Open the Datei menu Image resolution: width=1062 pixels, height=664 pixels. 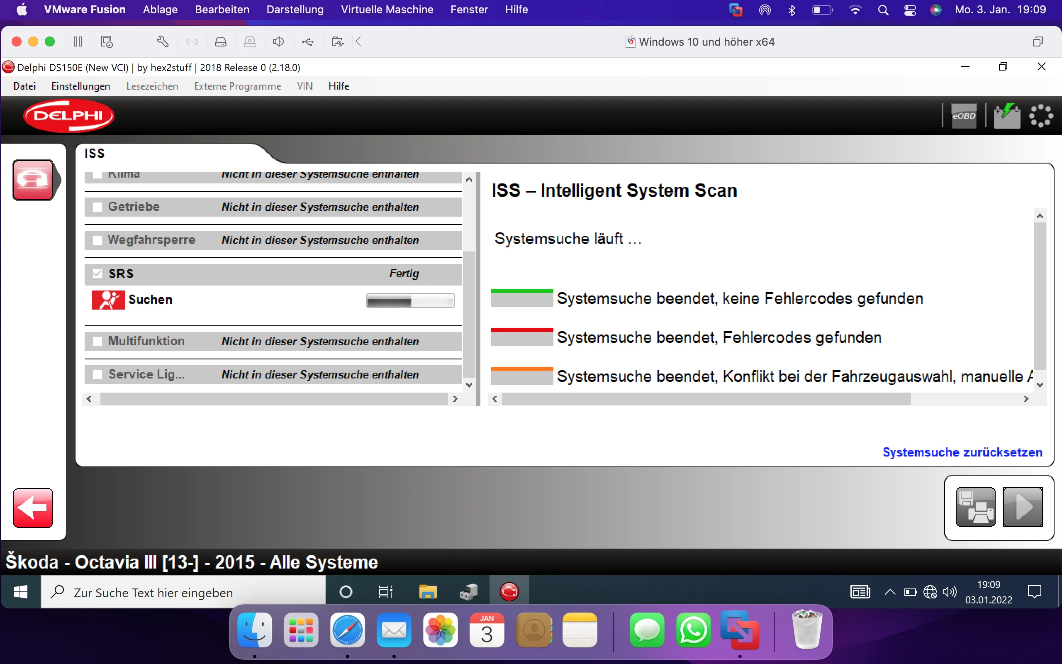click(x=24, y=86)
